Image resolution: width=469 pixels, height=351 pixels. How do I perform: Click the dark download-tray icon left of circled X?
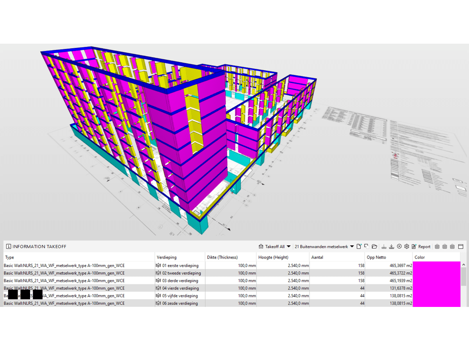point(392,246)
